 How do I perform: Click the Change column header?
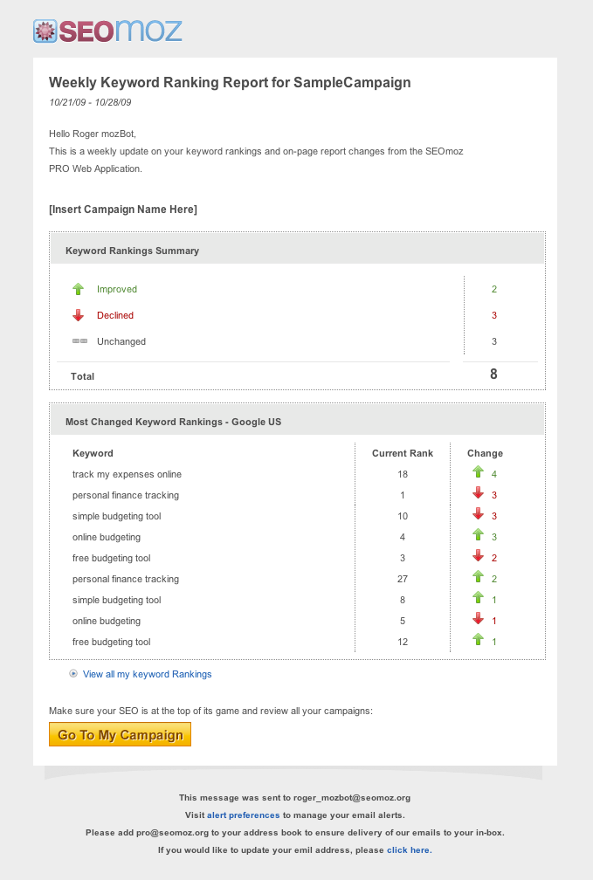(485, 453)
